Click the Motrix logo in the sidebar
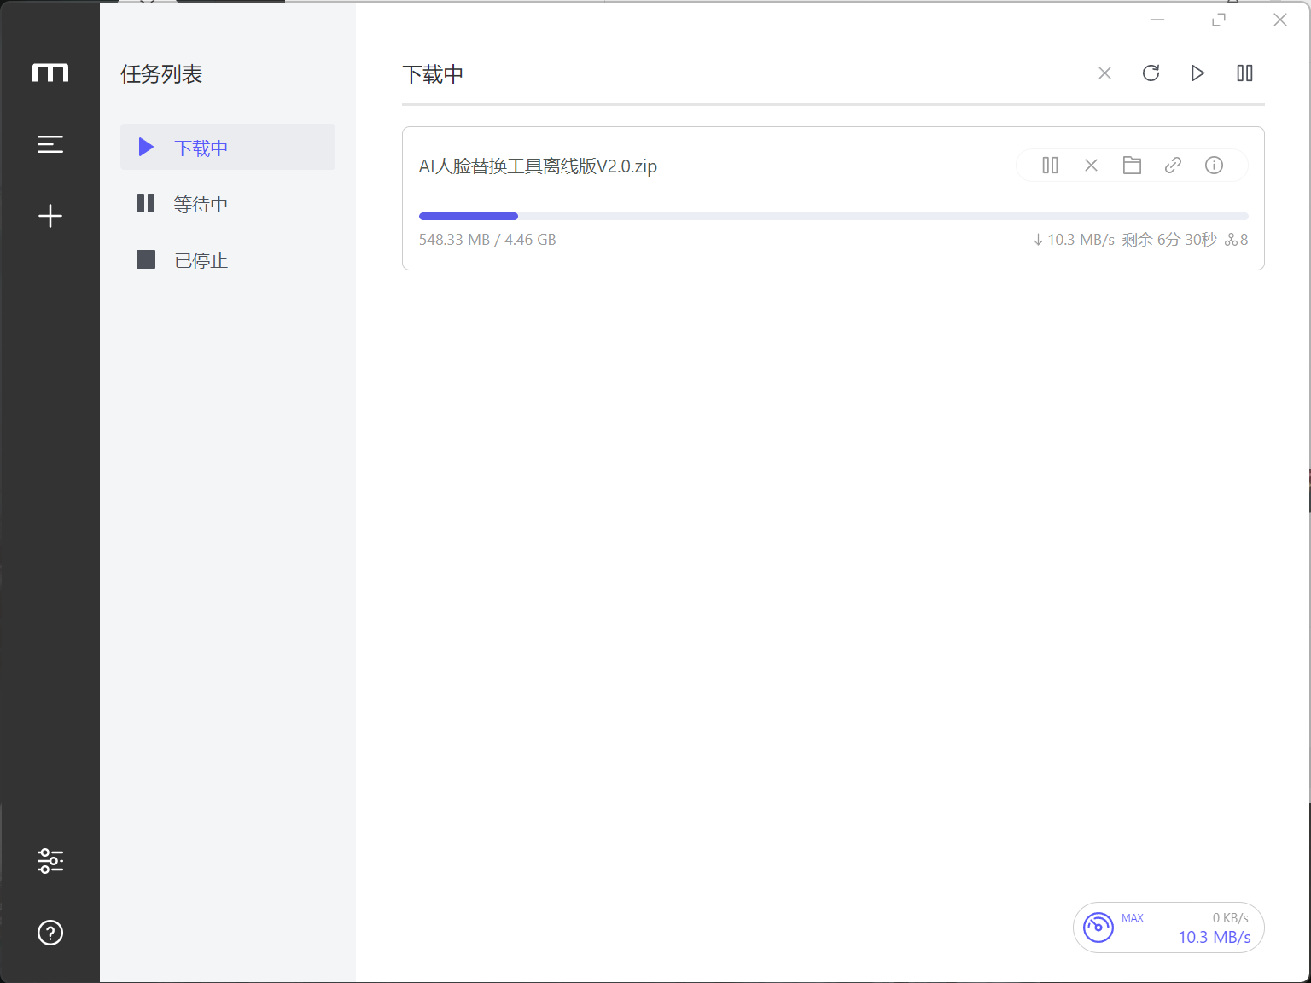Image resolution: width=1311 pixels, height=983 pixels. [50, 73]
